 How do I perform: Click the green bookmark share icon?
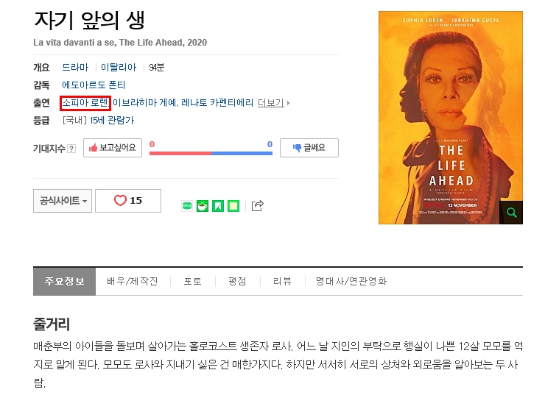(x=218, y=206)
